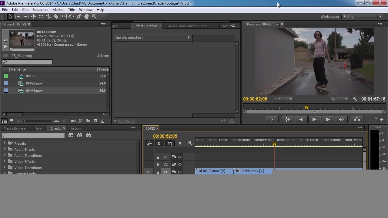Expand the Video Effects folder

tap(5, 161)
